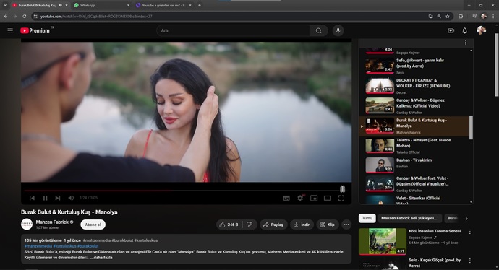Open the Create video icon
This screenshot has height=270, width=499.
451,30
